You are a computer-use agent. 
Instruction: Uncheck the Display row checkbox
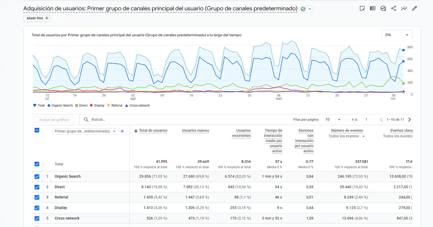click(x=37, y=208)
